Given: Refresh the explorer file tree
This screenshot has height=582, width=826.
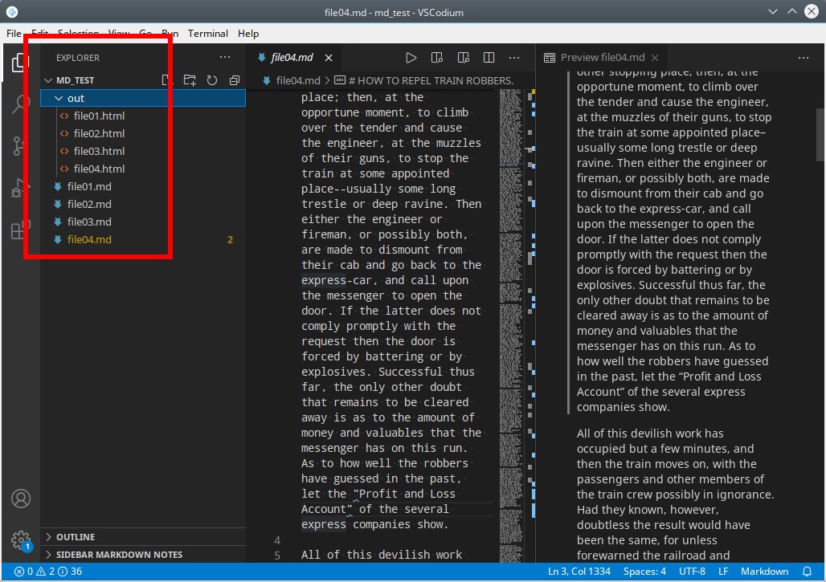Looking at the screenshot, I should click(x=212, y=80).
